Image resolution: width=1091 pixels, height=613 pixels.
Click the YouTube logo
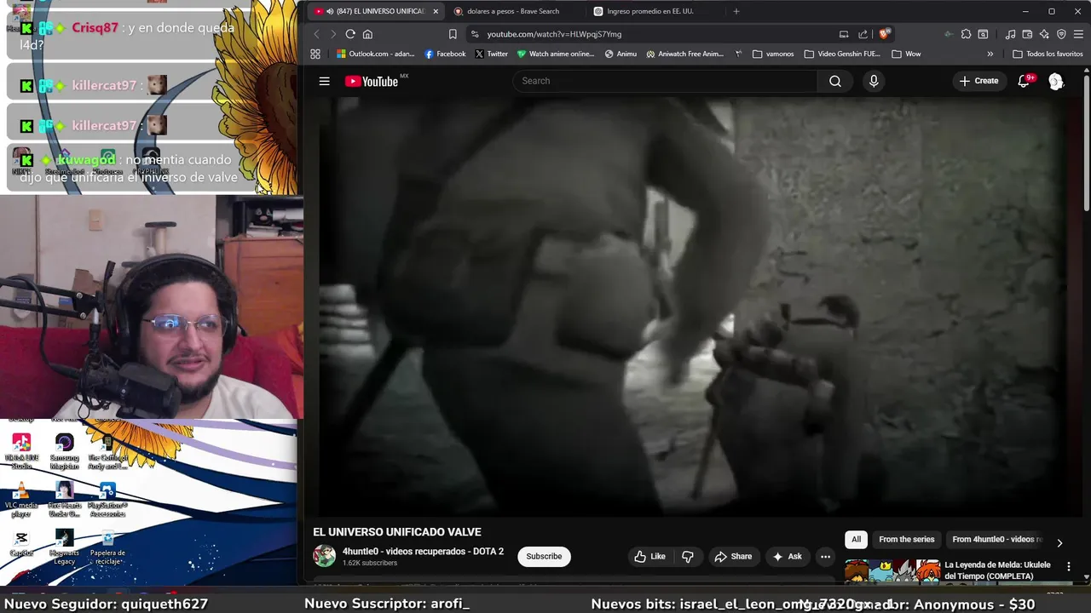click(x=372, y=81)
